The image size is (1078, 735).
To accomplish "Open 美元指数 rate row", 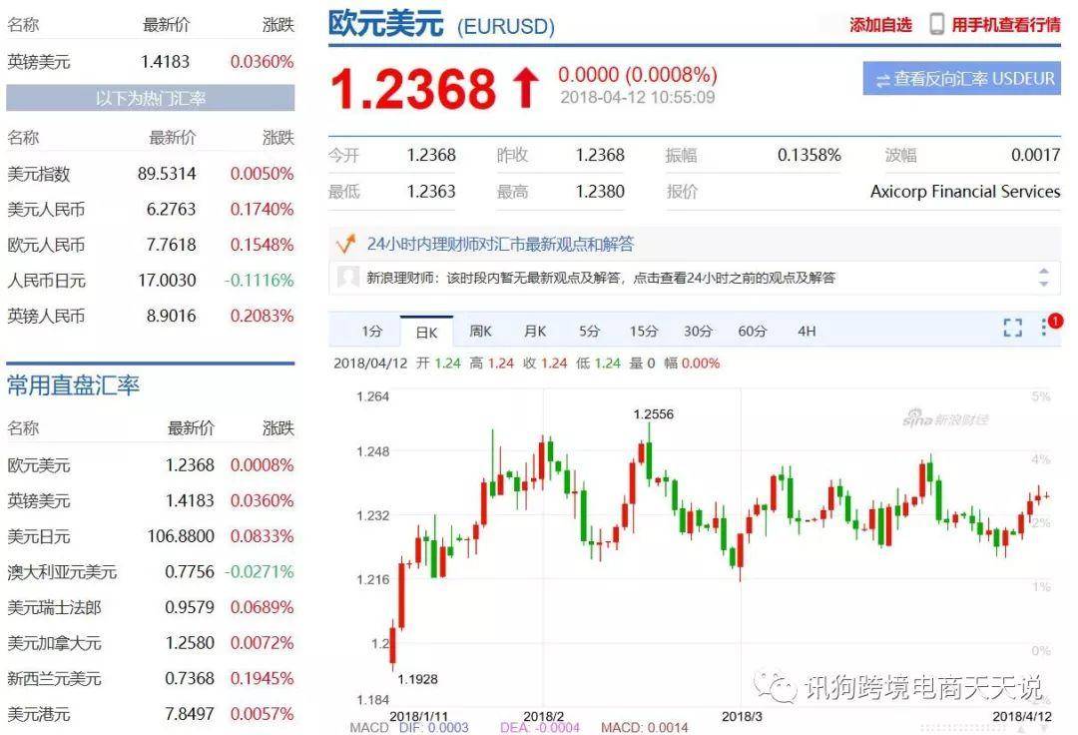I will [151, 174].
